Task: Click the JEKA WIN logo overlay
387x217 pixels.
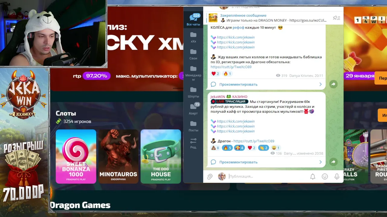Action: coord(24,94)
